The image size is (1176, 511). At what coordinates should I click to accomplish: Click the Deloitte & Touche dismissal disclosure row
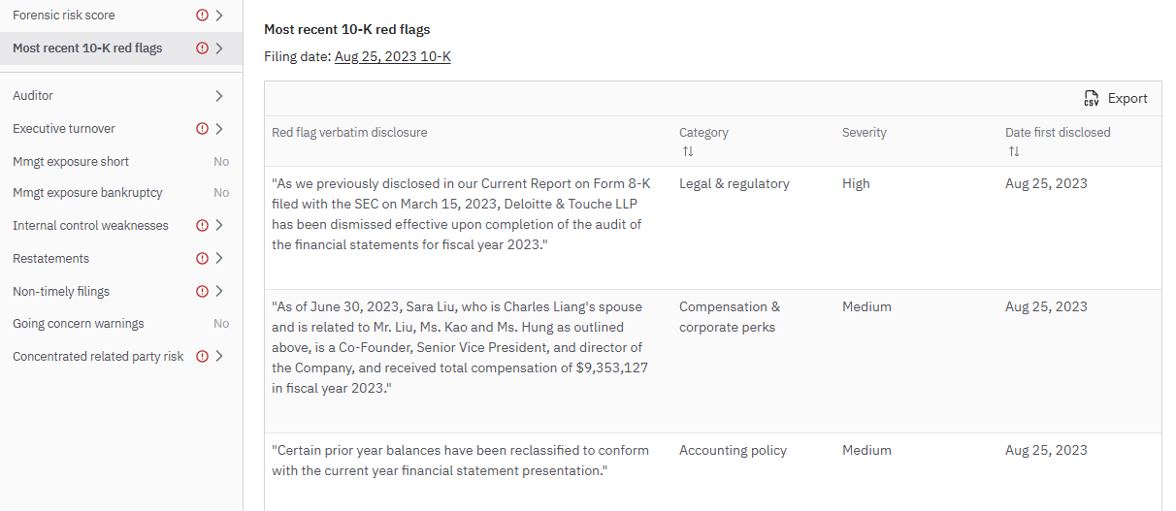(x=456, y=214)
